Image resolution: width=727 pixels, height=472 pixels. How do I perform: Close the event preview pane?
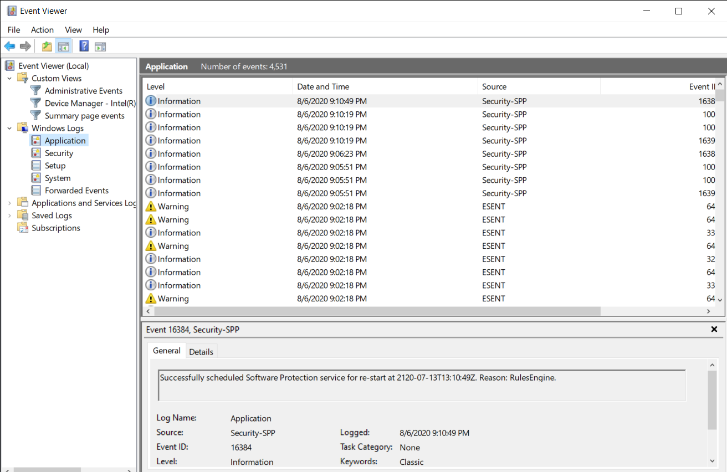coord(714,329)
